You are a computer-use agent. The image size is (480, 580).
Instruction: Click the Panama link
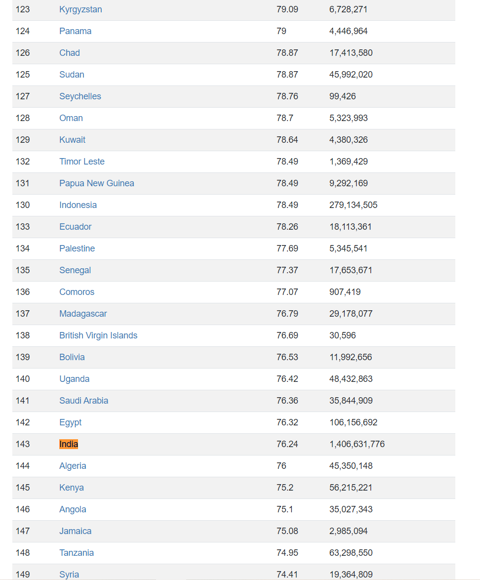(75, 31)
